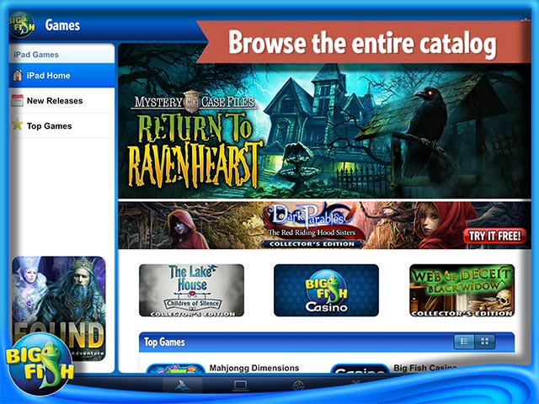The image size is (539, 404).
Task: Open the New Releases menu item
Action: click(x=55, y=101)
